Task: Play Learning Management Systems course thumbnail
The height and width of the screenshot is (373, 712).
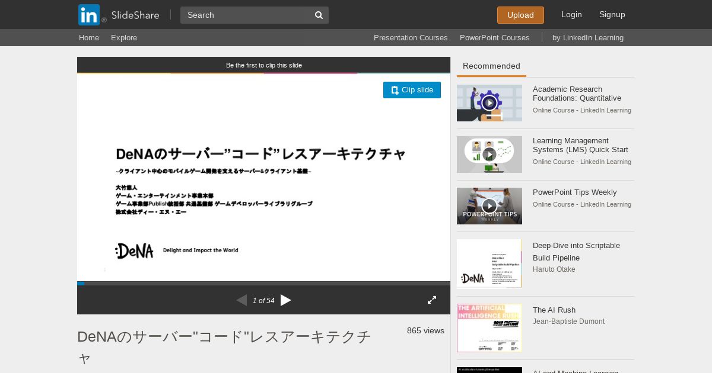Action: pos(490,155)
